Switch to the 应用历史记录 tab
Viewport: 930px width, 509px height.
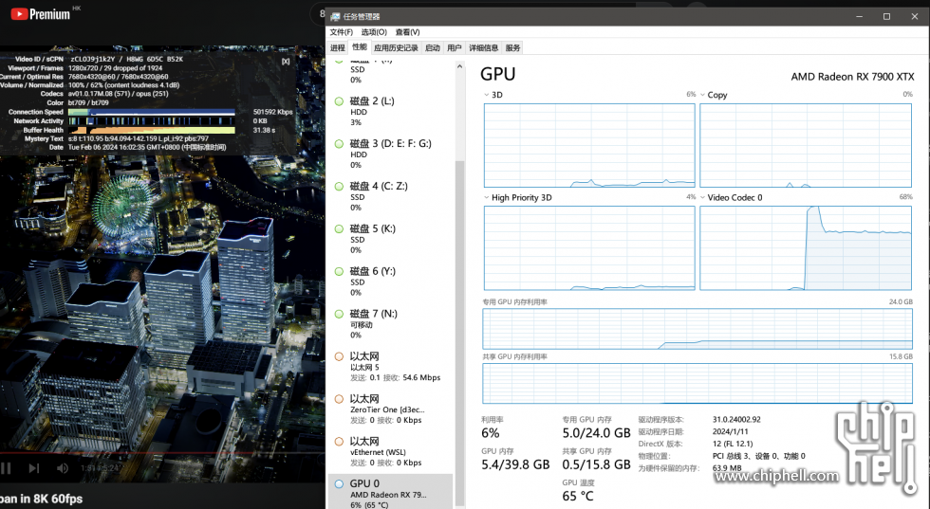pyautogui.click(x=397, y=48)
